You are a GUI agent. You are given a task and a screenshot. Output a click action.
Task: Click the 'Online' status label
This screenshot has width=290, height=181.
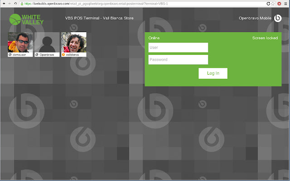[154, 38]
